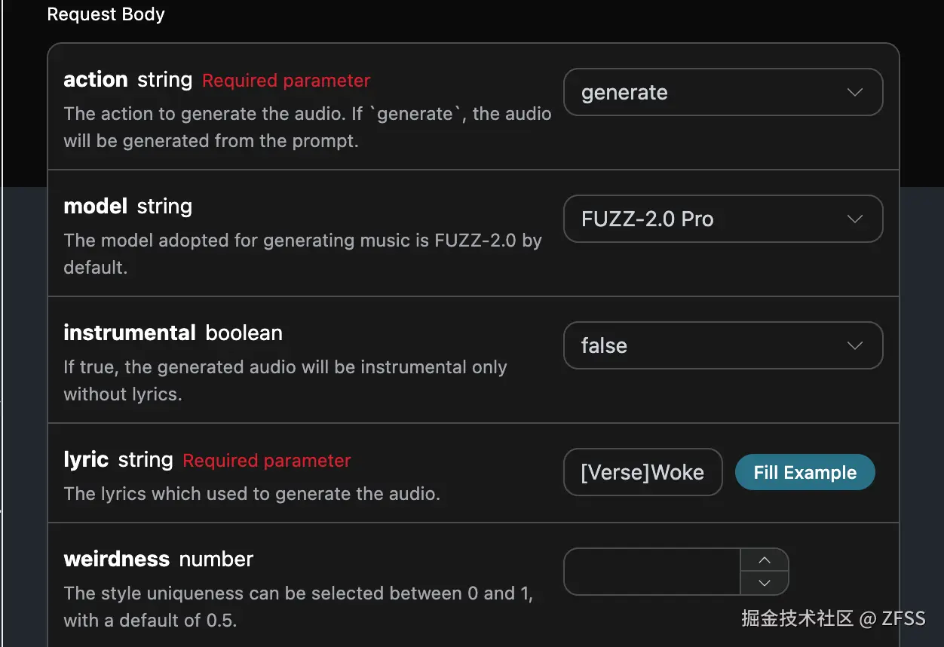The image size is (944, 647).
Task: Click the chevron arrow in the instrumental dropdown
Action: [854, 346]
